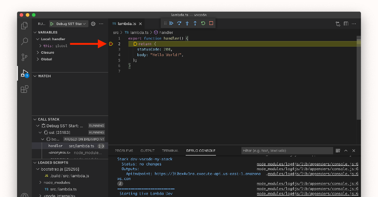
Task: Stop the debug session
Action: 211,24
